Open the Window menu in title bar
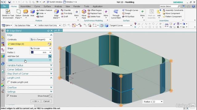The image size is (197, 110). [69, 2]
